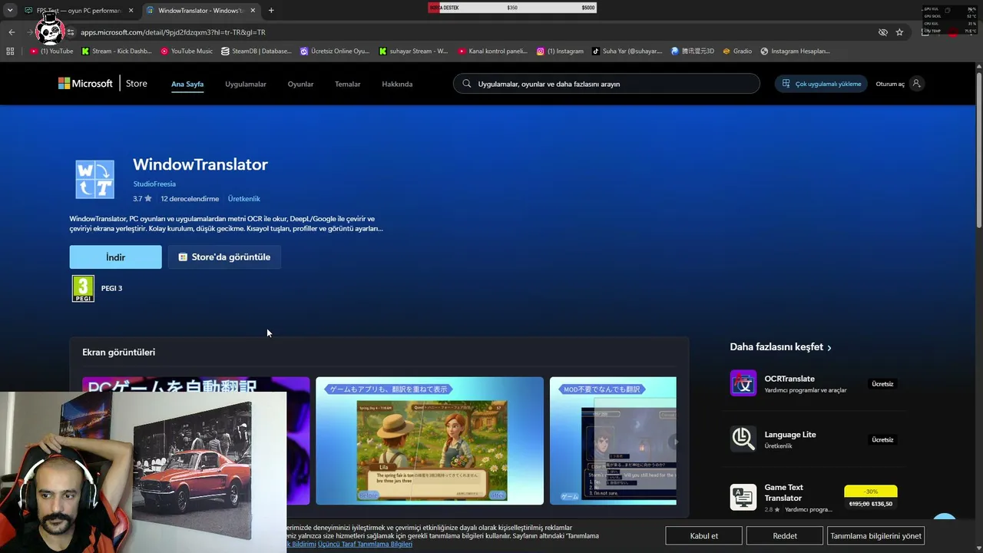Close the FPS Test tab
This screenshot has width=983, height=553.
(x=131, y=11)
